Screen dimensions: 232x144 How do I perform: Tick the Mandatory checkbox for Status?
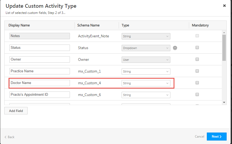[197, 48]
